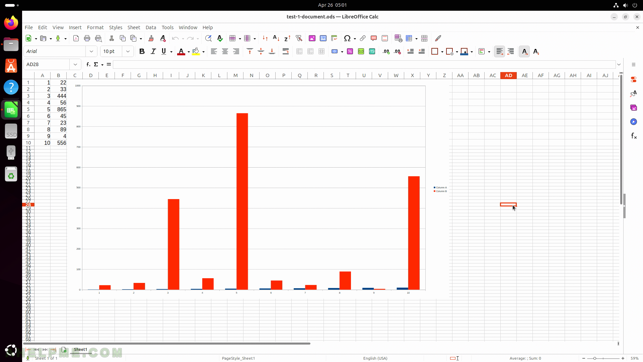Expand the font name dropdown
The height and width of the screenshot is (362, 643).
click(x=91, y=51)
